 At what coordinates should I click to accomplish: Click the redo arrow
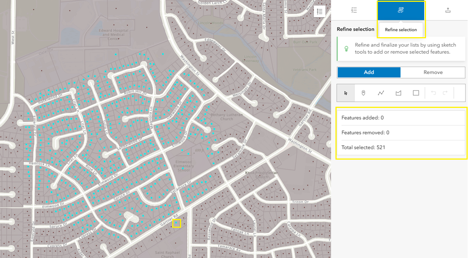pos(445,93)
